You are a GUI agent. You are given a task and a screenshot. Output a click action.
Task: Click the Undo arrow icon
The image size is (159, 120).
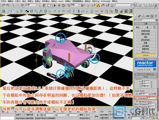[3, 6]
